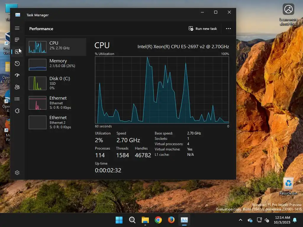Open the clock and date 12:14 AM
Viewport: 303px width, 227px height.
coord(282,220)
